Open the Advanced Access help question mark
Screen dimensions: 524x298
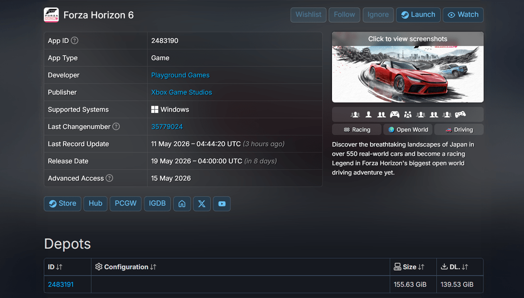(x=109, y=178)
